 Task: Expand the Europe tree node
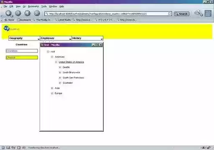coord(52,93)
